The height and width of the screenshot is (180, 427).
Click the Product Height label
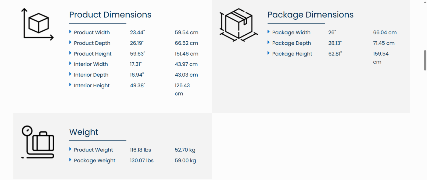[x=93, y=54]
